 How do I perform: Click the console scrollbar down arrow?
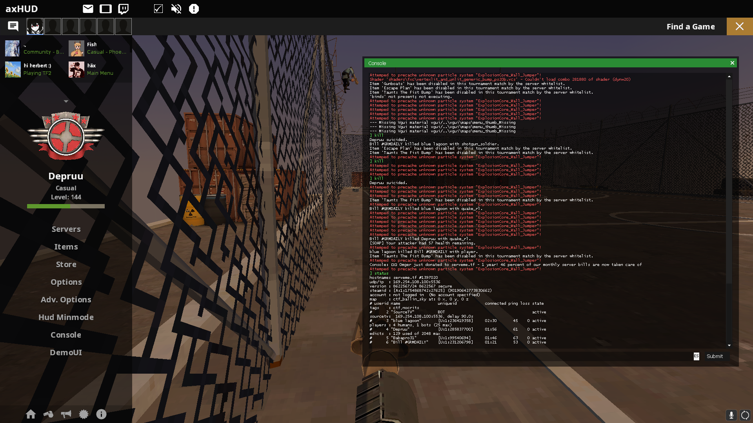(x=729, y=345)
